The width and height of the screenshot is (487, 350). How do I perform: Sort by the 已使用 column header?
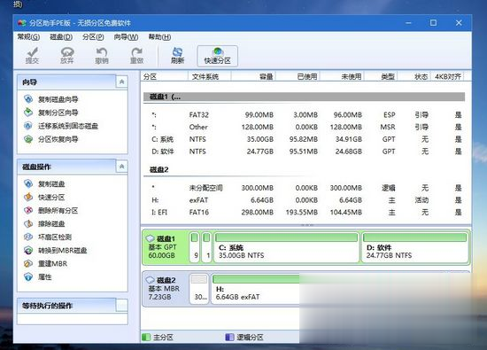298,76
